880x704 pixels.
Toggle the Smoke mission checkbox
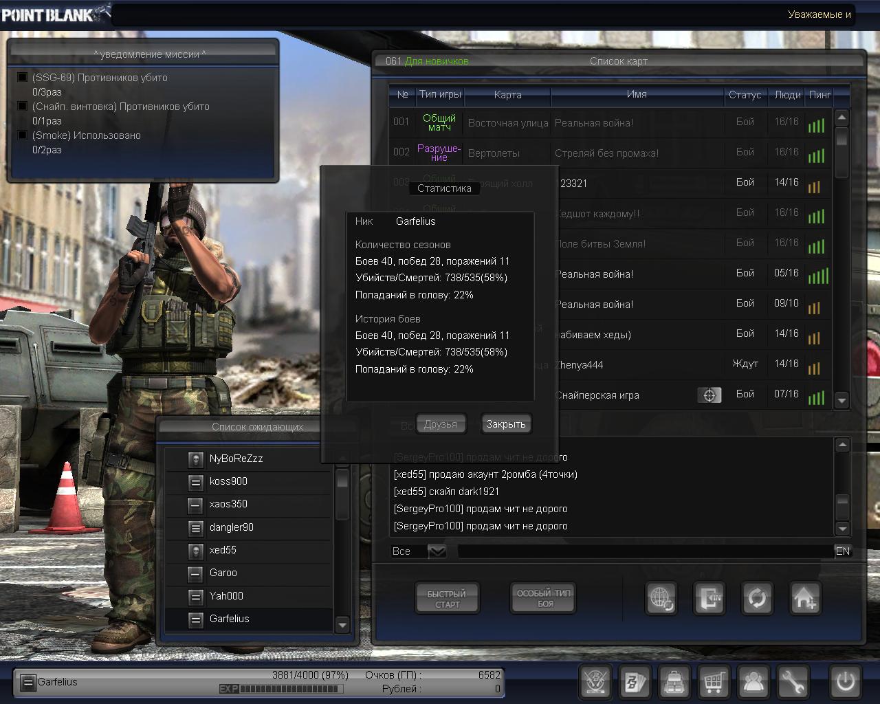(23, 135)
